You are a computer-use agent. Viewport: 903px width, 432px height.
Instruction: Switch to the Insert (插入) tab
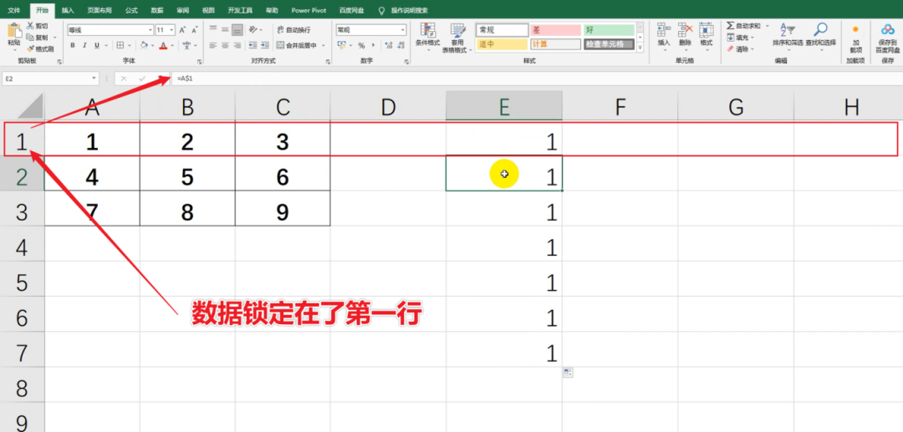(x=68, y=10)
